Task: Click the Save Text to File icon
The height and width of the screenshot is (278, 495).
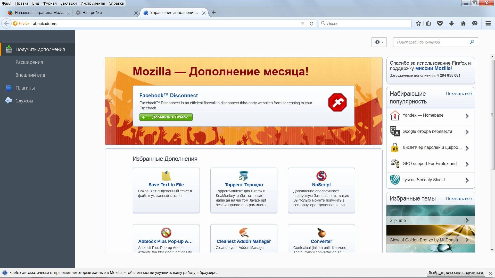Action: click(166, 176)
